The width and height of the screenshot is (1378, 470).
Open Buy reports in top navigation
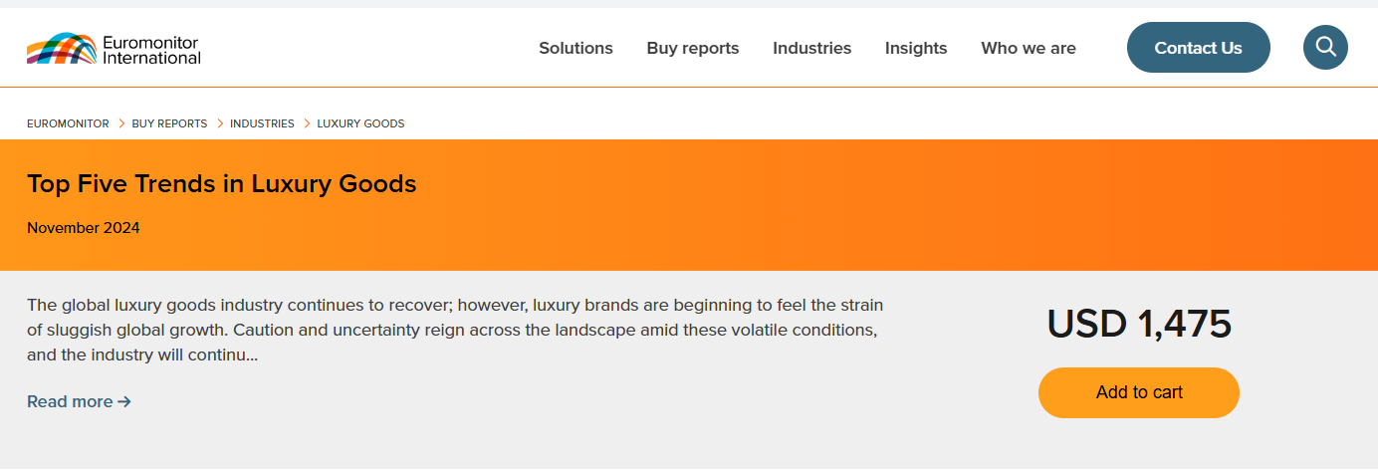tap(693, 48)
